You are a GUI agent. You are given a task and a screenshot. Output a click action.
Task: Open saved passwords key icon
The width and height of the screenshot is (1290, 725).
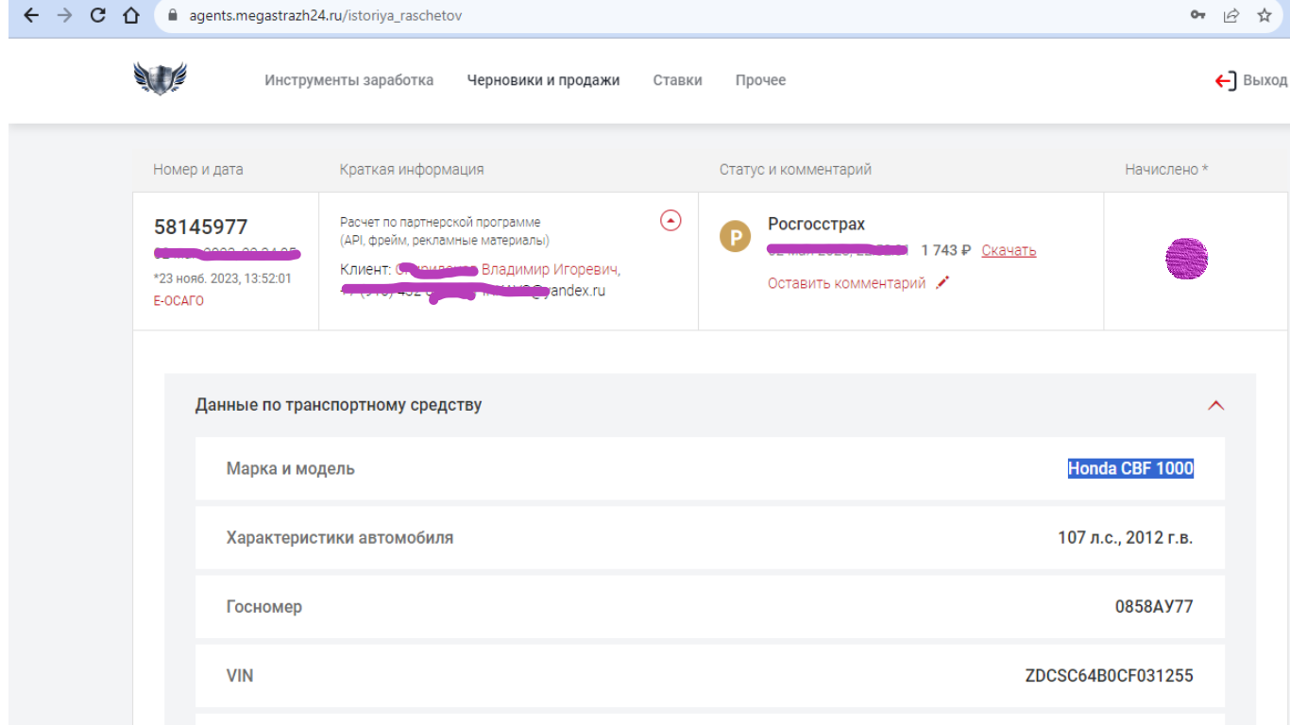(1197, 15)
